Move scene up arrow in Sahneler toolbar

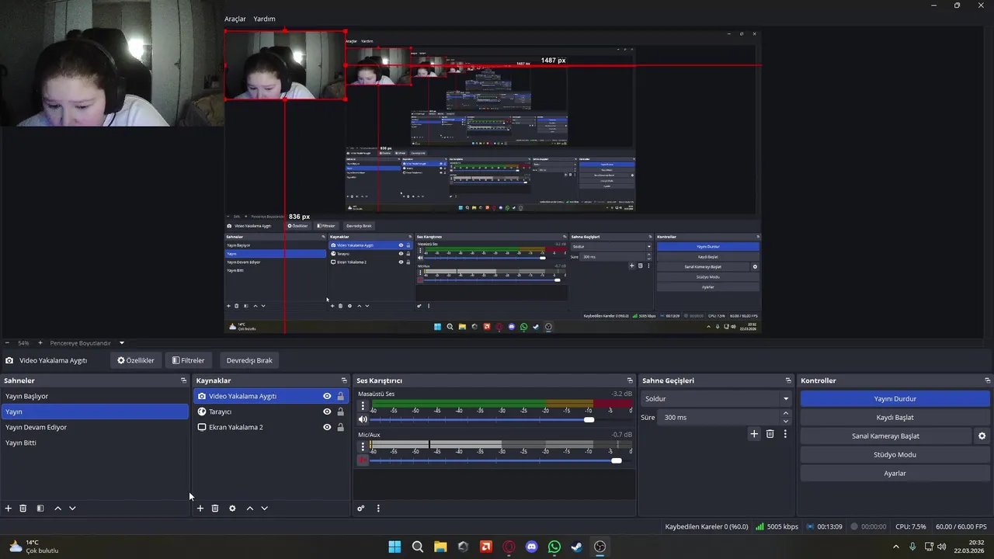[57, 509]
